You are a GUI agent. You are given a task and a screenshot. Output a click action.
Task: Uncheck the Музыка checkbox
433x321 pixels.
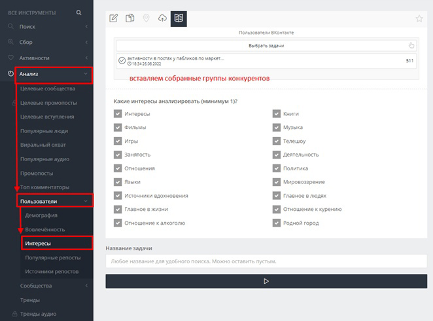[x=277, y=127]
